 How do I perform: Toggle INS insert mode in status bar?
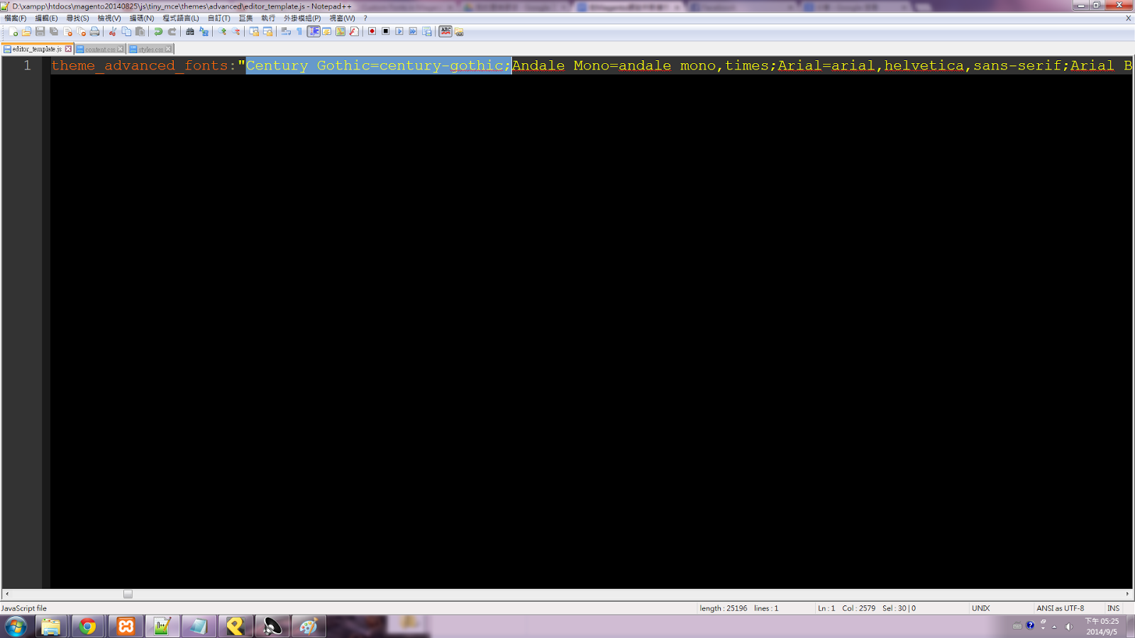point(1113,608)
